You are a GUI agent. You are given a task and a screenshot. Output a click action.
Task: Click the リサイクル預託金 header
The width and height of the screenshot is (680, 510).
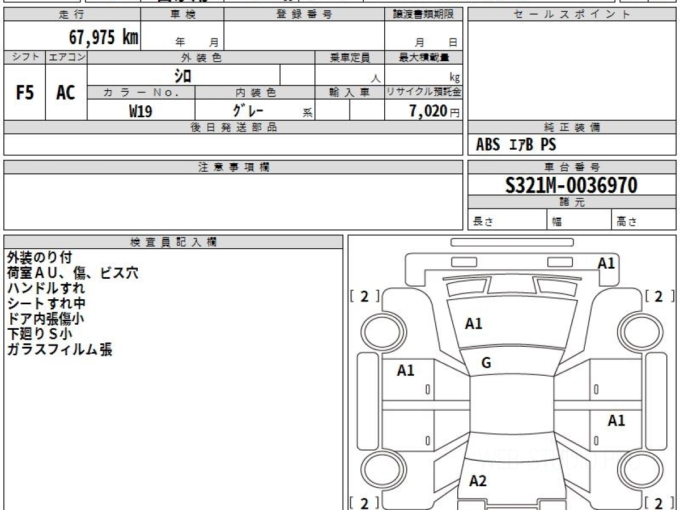coord(424,92)
